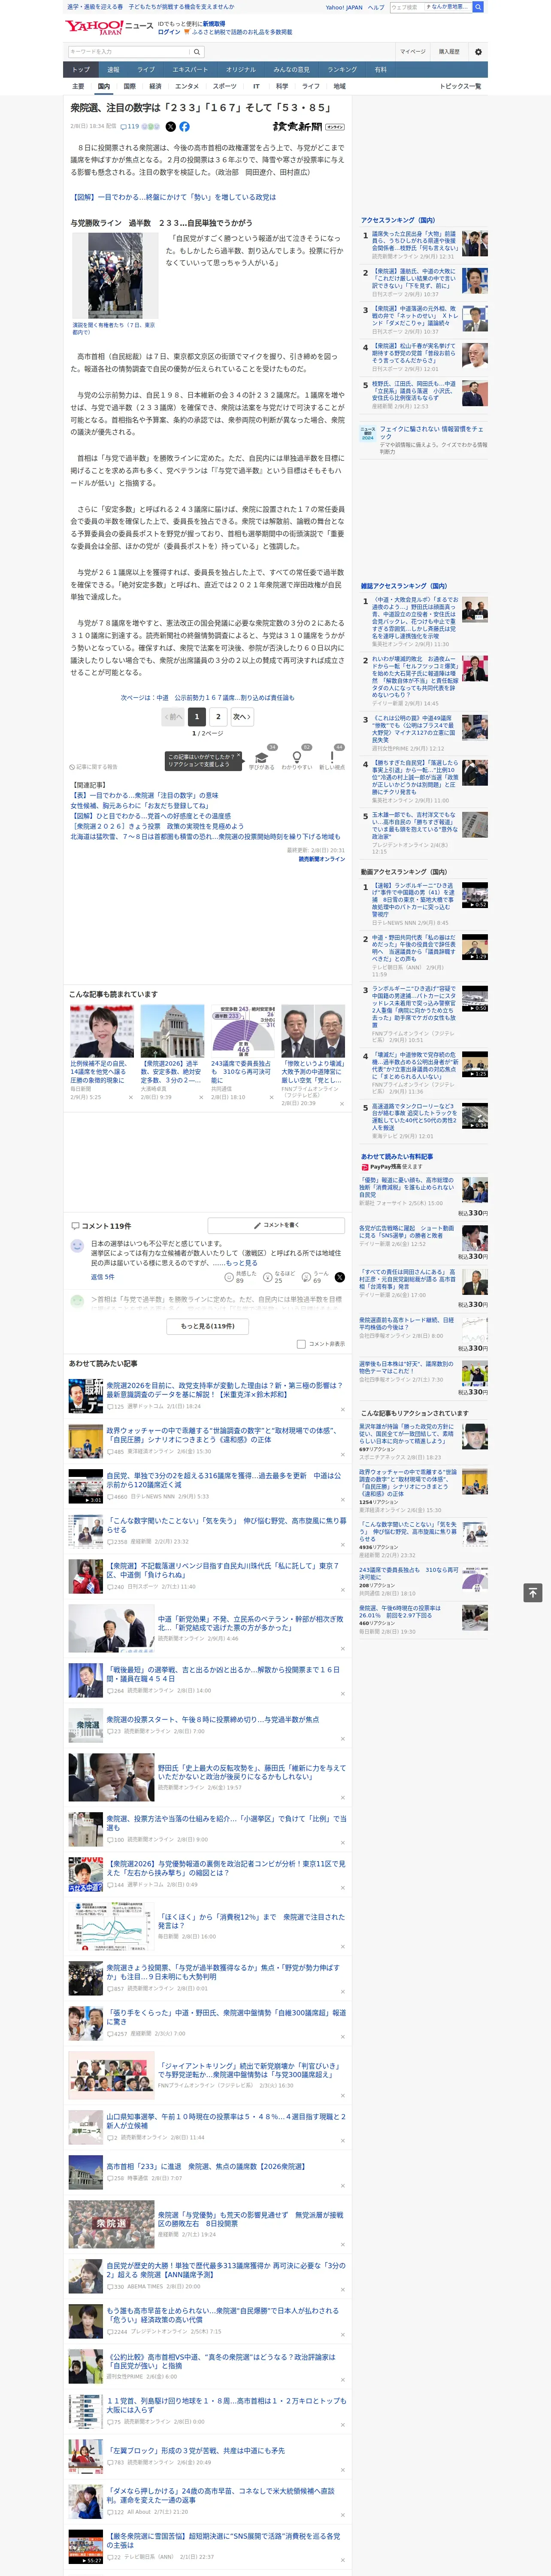The width and height of the screenshot is (551, 2576).
Task: Open the 【図解】一目でわかる…終盤にかけて link
Action: (x=173, y=197)
